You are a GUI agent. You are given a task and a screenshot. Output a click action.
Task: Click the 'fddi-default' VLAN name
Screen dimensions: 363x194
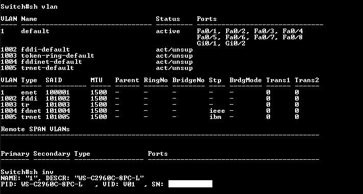click(45, 50)
